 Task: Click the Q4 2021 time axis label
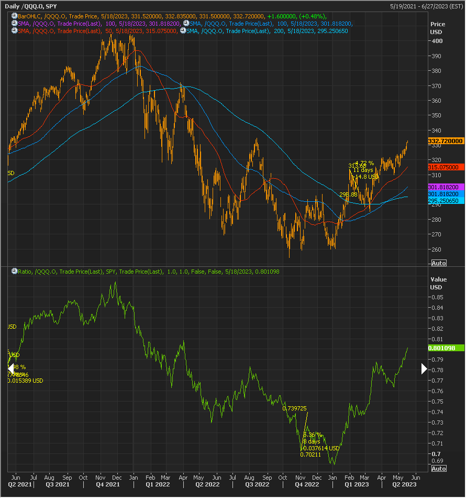pyautogui.click(x=108, y=485)
